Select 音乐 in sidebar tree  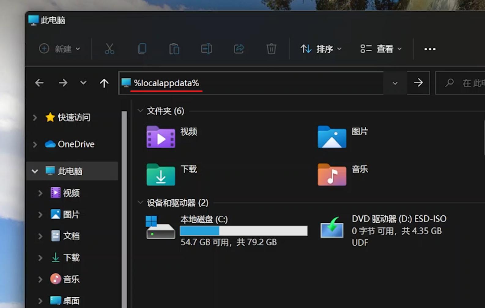[65, 279]
